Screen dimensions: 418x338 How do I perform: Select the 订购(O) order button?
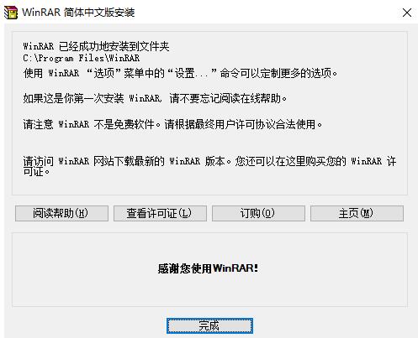(258, 213)
